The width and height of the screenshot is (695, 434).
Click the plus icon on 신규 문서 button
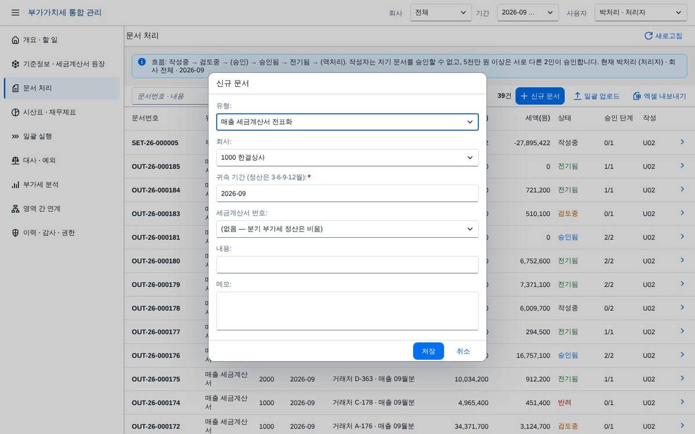(524, 96)
